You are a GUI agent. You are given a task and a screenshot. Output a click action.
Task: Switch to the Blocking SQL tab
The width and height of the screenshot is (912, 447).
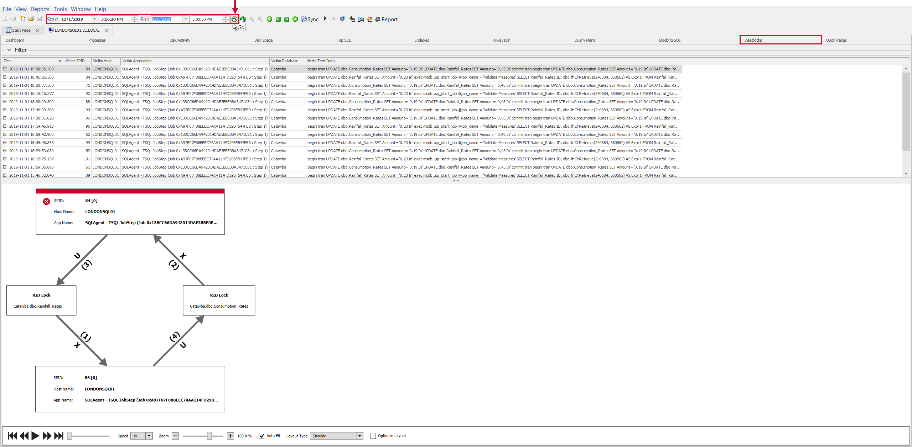click(x=669, y=40)
